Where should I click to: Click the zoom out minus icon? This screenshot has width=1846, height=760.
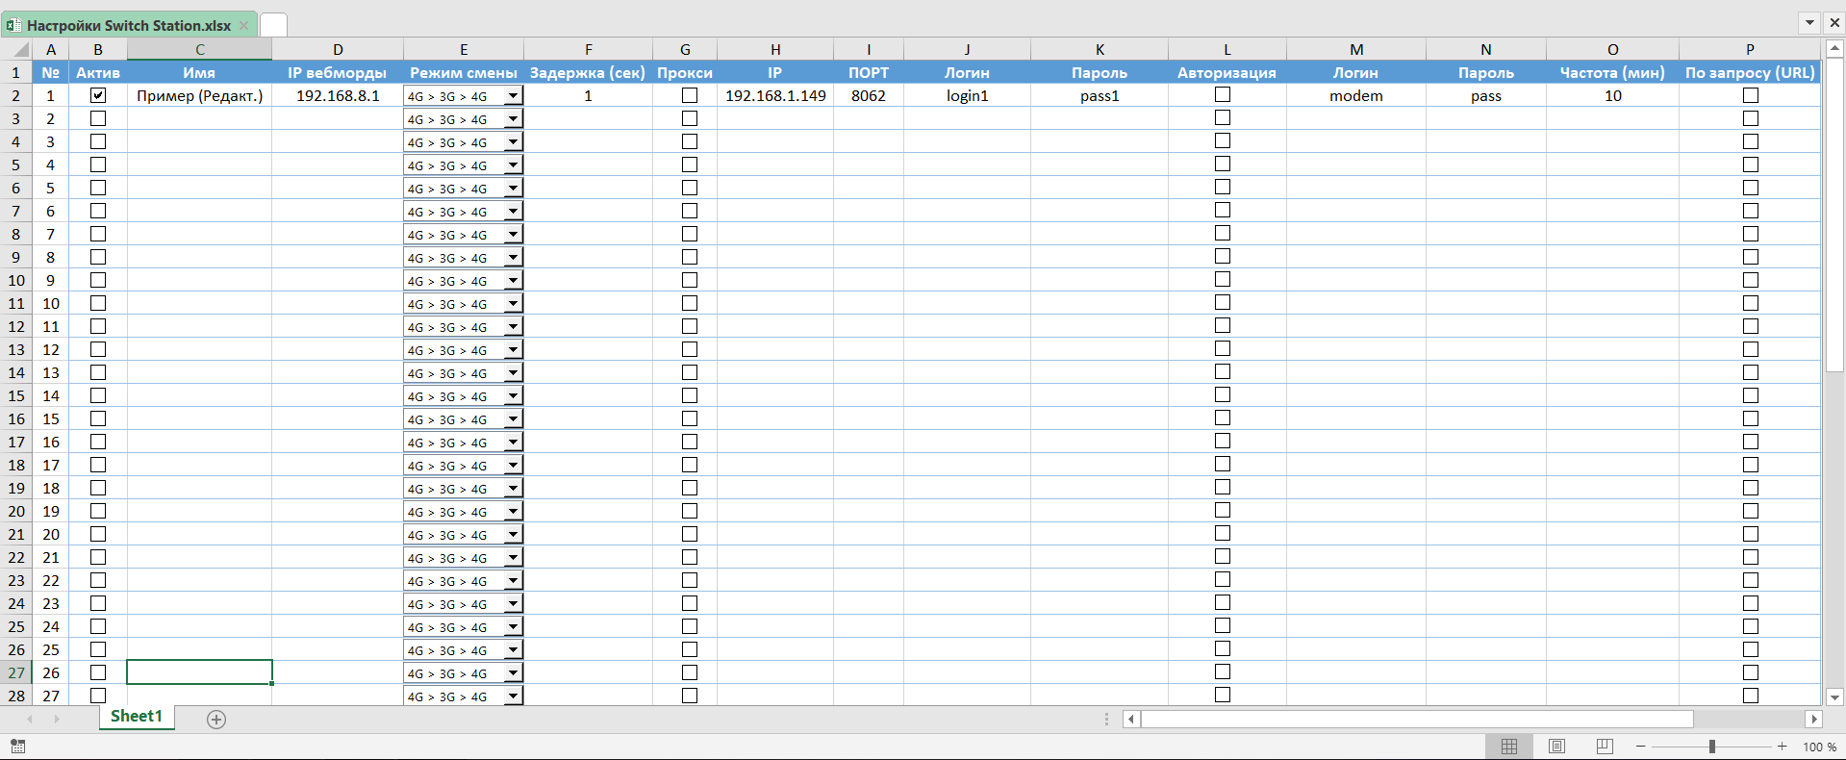click(x=1641, y=747)
